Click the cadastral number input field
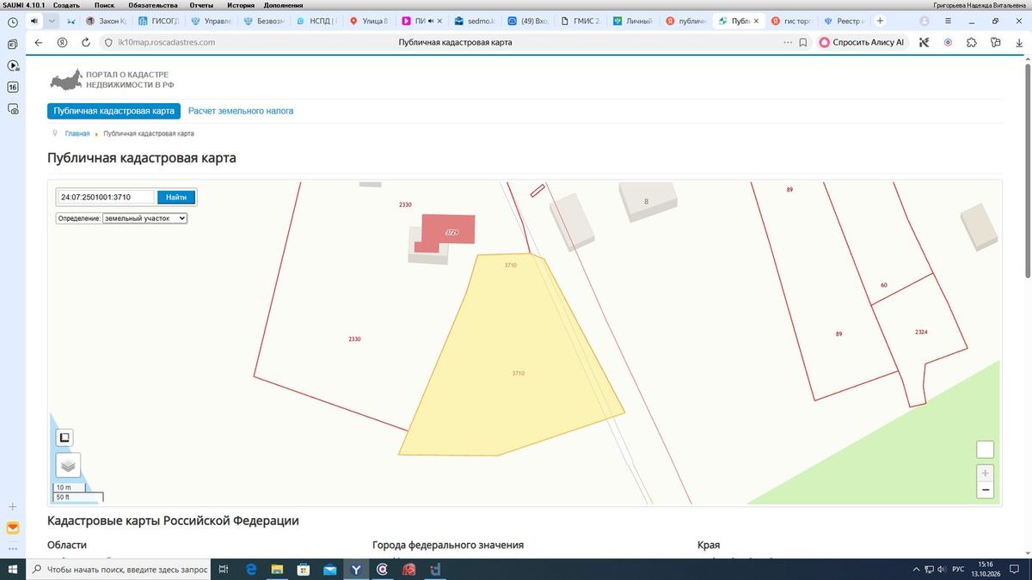Screen dimensions: 1032x580 (106, 198)
